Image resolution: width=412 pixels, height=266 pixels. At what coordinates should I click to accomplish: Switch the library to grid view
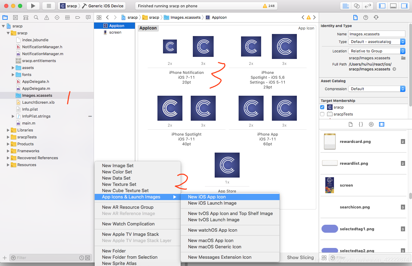point(324,258)
